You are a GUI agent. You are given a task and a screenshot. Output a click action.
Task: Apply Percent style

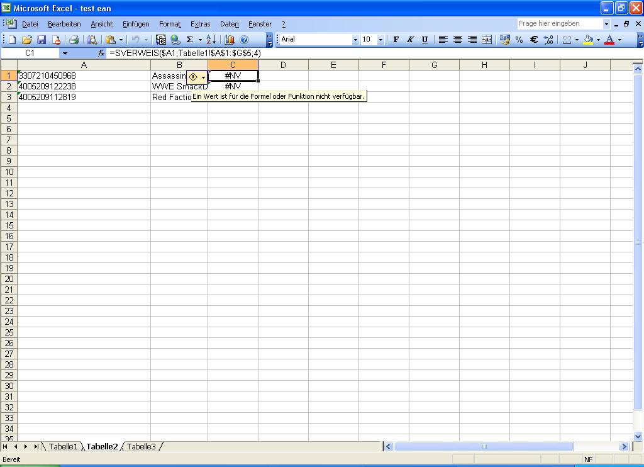point(519,40)
